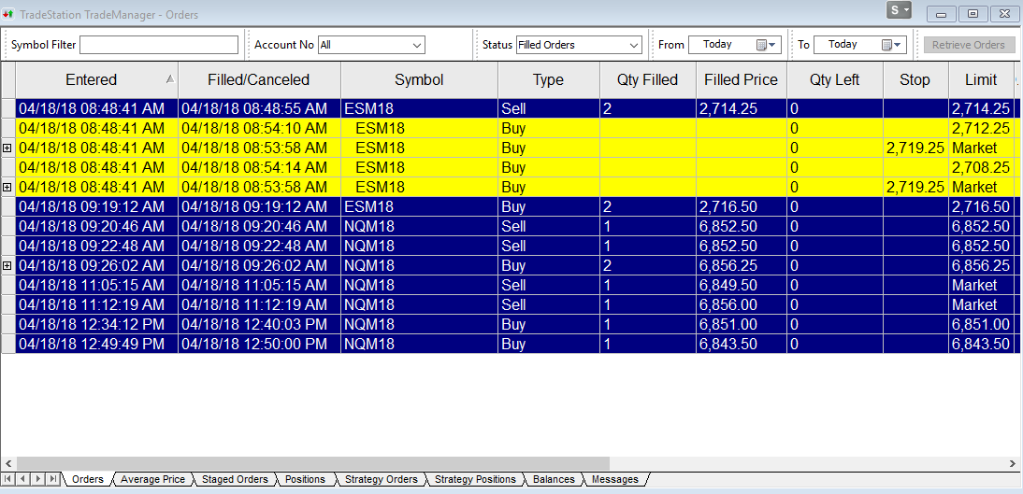The height and width of the screenshot is (494, 1023).
Task: Click the S symbol-link button in title bar
Action: pos(900,10)
